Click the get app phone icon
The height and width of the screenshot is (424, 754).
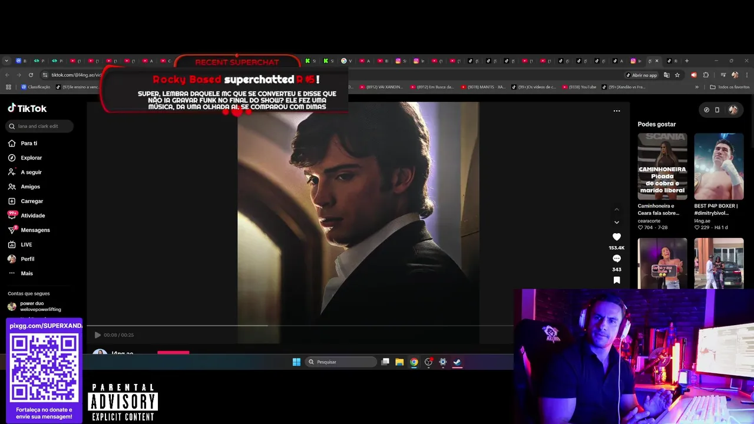click(x=717, y=110)
